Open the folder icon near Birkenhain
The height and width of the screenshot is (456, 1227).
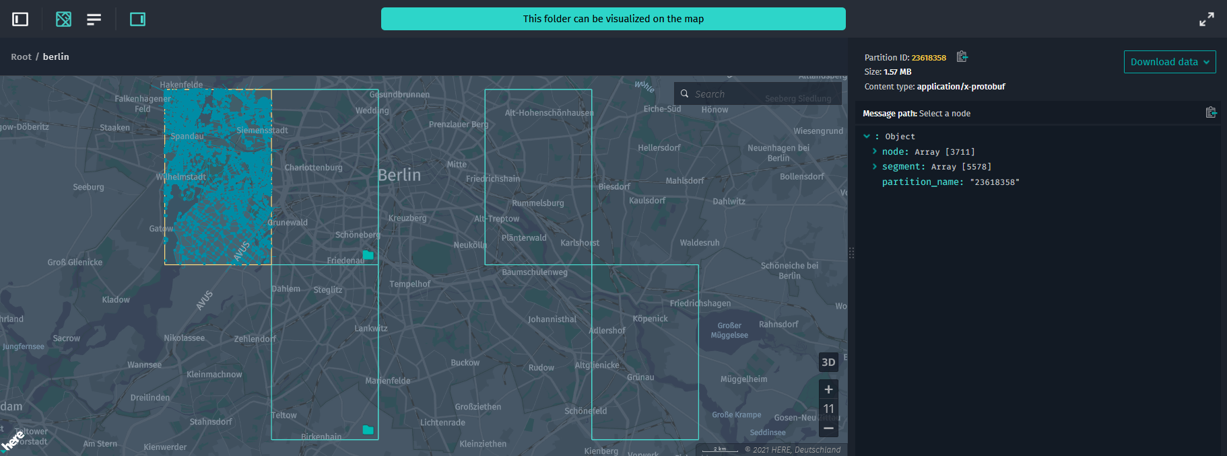point(368,430)
